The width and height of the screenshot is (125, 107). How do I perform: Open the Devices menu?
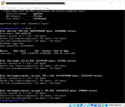38,8
